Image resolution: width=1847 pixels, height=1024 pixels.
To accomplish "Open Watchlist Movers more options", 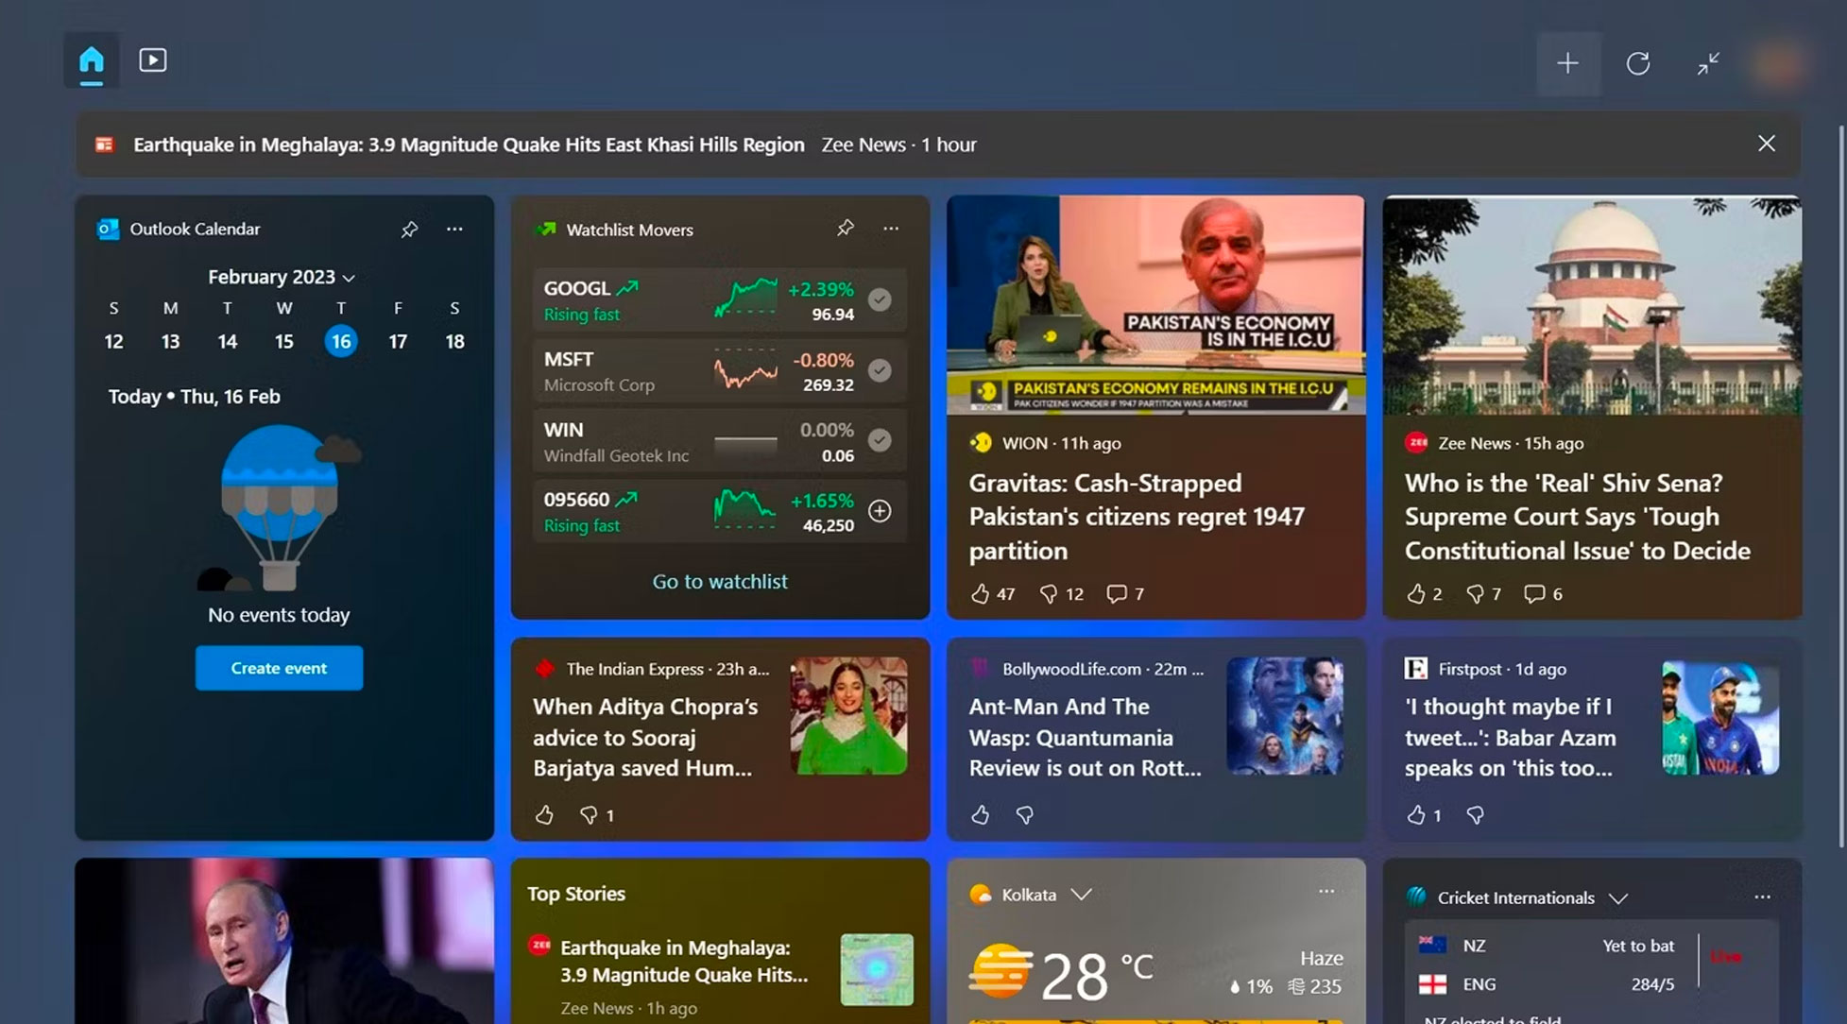I will point(891,229).
